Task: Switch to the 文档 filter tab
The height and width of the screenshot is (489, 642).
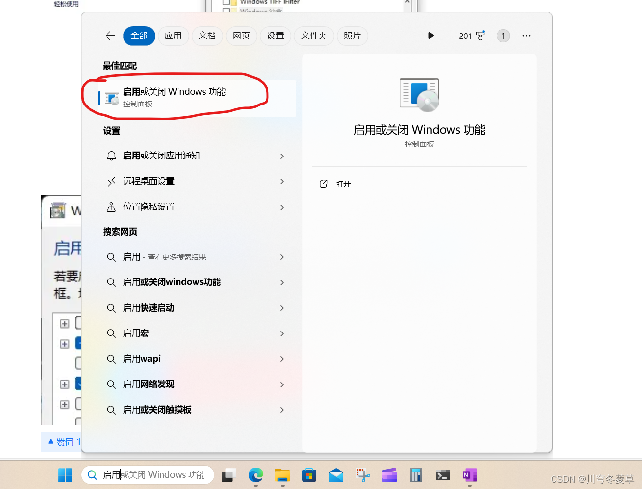Action: coord(207,36)
